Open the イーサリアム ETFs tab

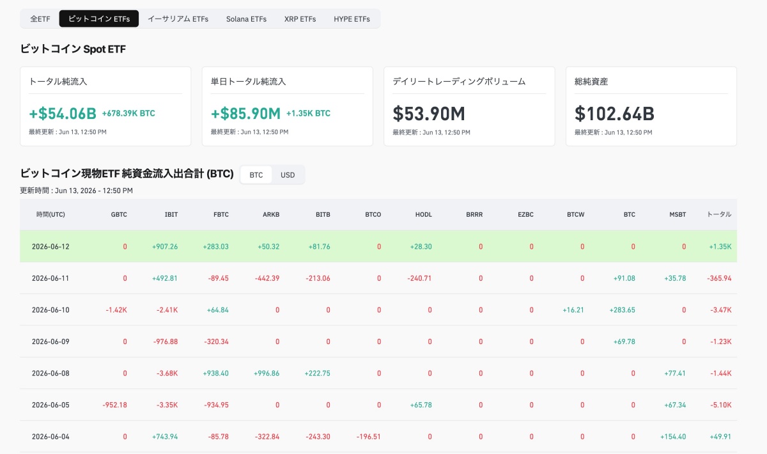[x=178, y=19]
